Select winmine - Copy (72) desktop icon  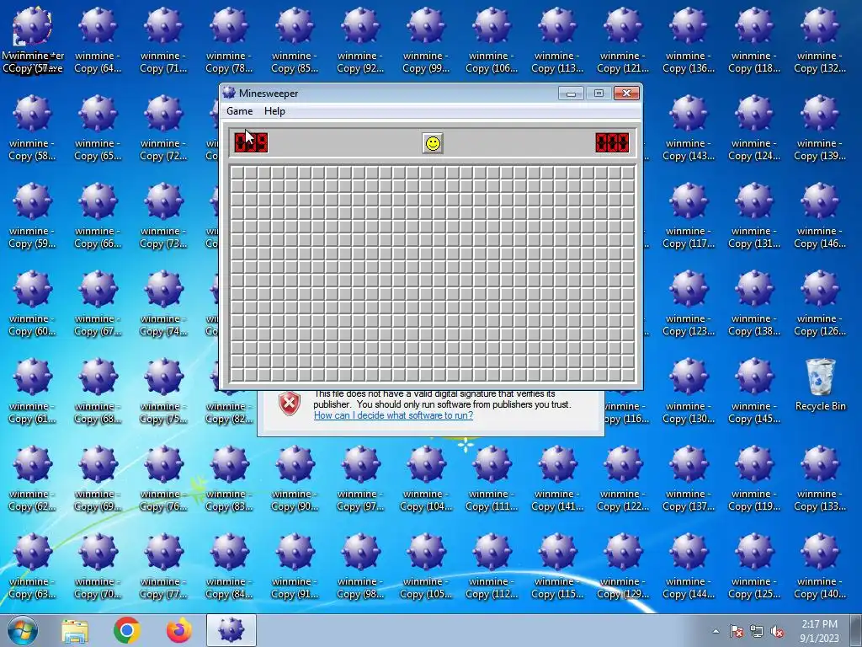tap(163, 128)
